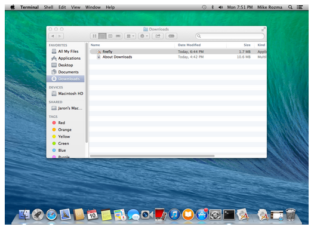Select All My Files in sidebar
The width and height of the screenshot is (314, 227).
point(65,51)
